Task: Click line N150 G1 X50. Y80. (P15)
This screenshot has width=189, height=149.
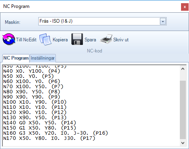Action: pos(39,128)
